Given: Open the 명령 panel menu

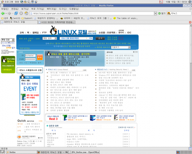Looking at the screenshot, I should 17,2.
